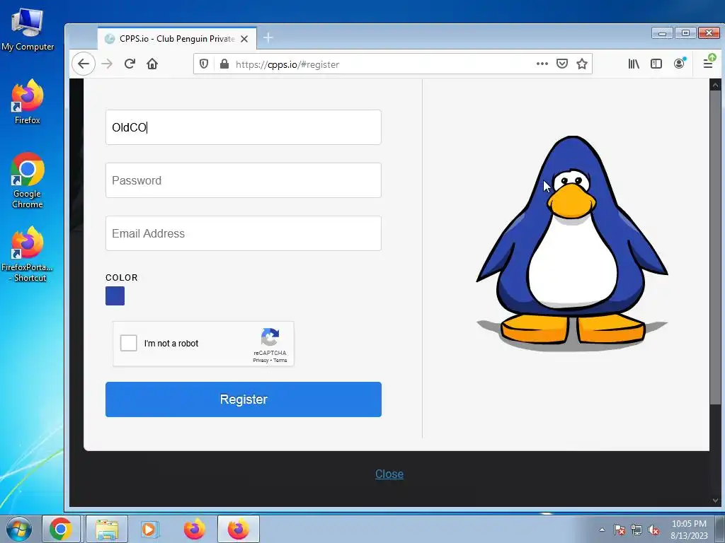The image size is (725, 543).
Task: Maximize the Firefox window
Action: (685, 33)
